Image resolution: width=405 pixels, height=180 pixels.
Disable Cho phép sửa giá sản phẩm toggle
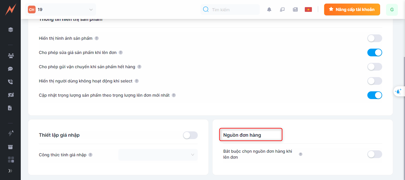(374, 52)
